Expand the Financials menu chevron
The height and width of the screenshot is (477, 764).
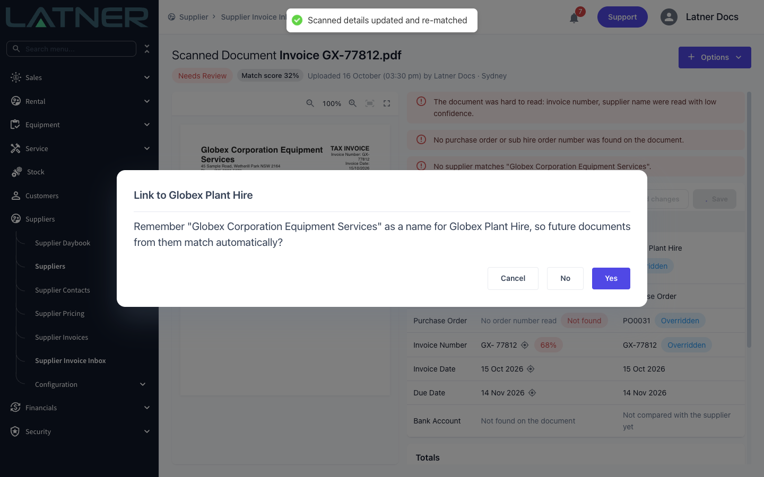[147, 408]
